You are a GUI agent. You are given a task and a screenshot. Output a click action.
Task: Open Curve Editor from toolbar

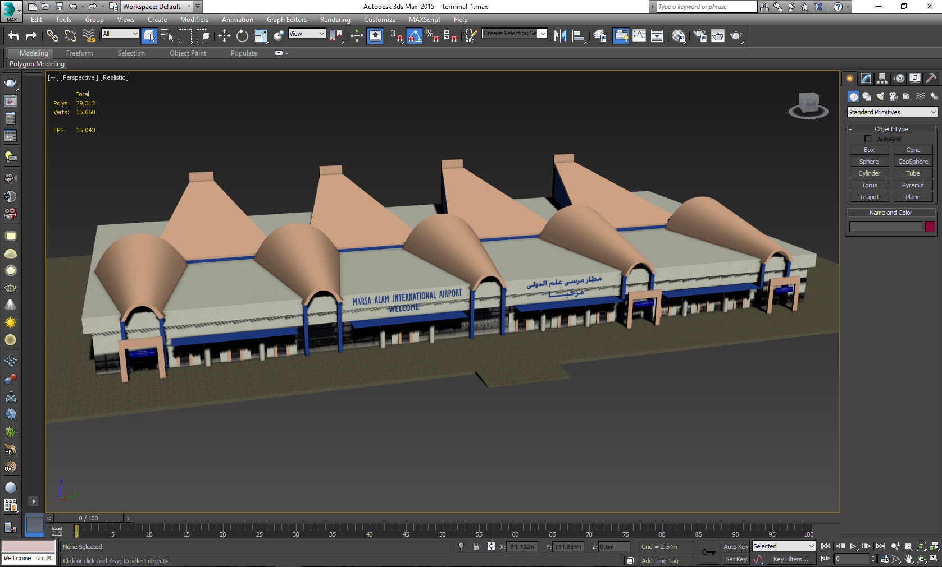[x=639, y=35]
